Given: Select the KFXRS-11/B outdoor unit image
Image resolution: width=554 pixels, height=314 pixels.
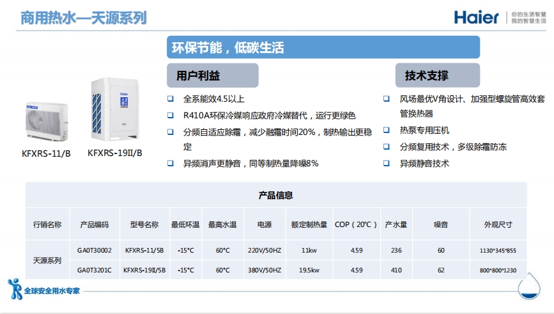Looking at the screenshot, I should pyautogui.click(x=47, y=120).
